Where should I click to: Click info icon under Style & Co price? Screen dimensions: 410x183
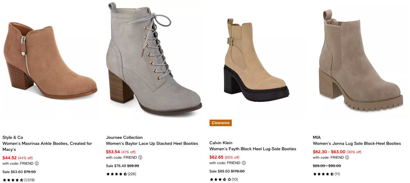point(37,163)
